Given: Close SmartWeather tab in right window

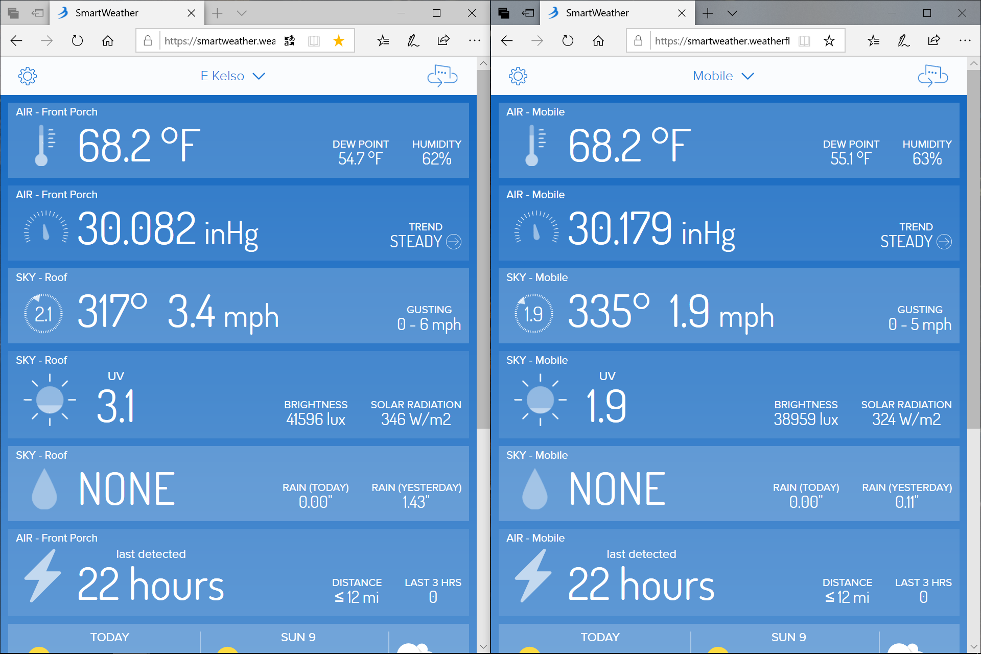Looking at the screenshot, I should pos(682,13).
